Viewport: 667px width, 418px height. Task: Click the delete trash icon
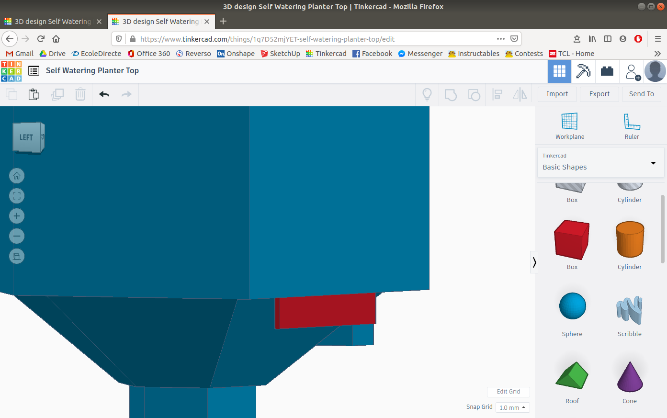tap(80, 94)
